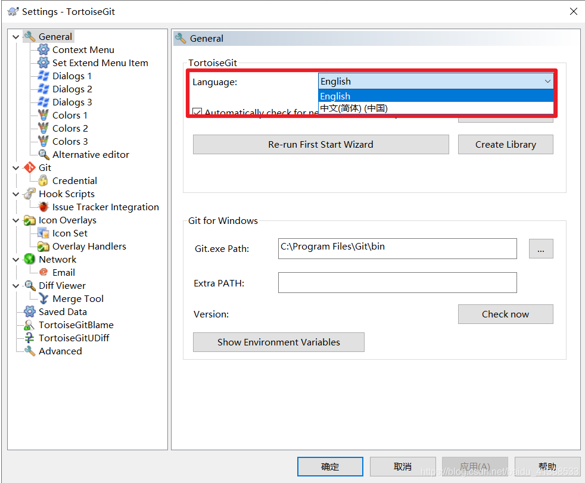This screenshot has width=585, height=483.
Task: Open the Credential settings page
Action: point(74,180)
